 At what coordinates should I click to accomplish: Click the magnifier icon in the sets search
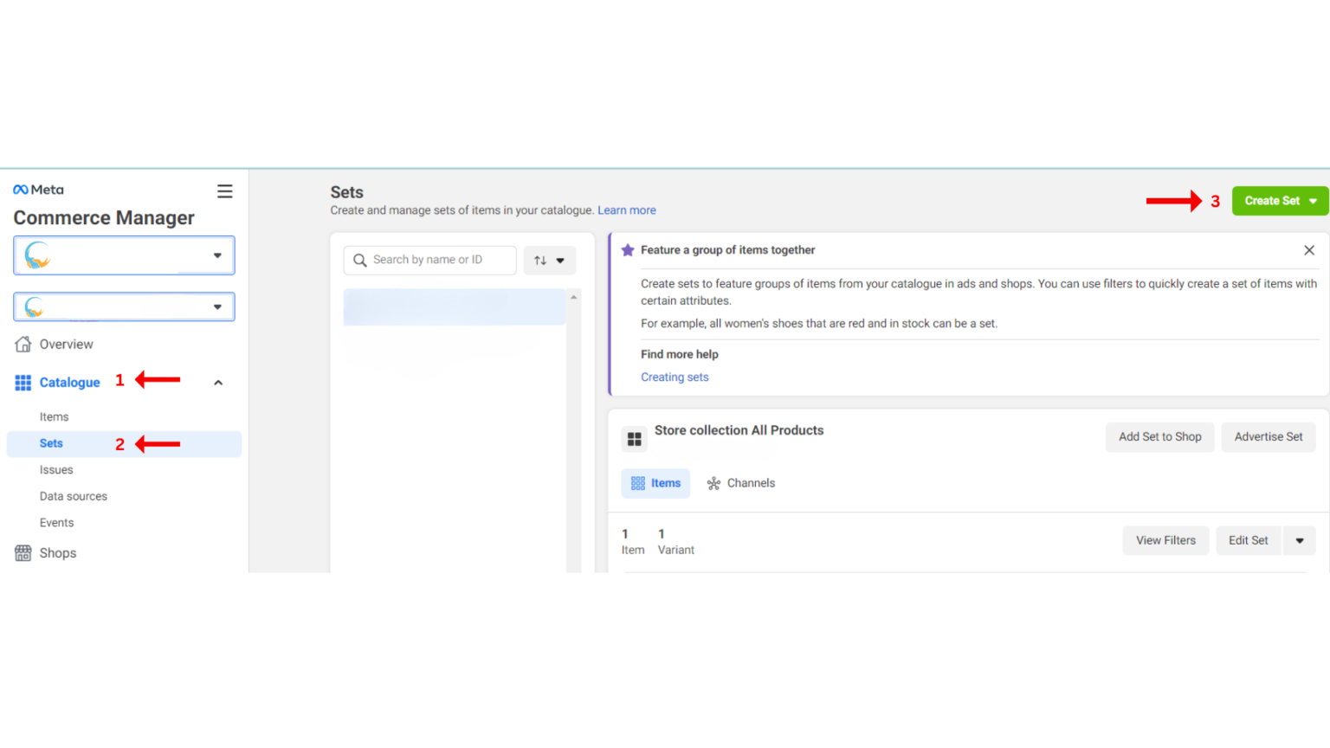coord(360,260)
